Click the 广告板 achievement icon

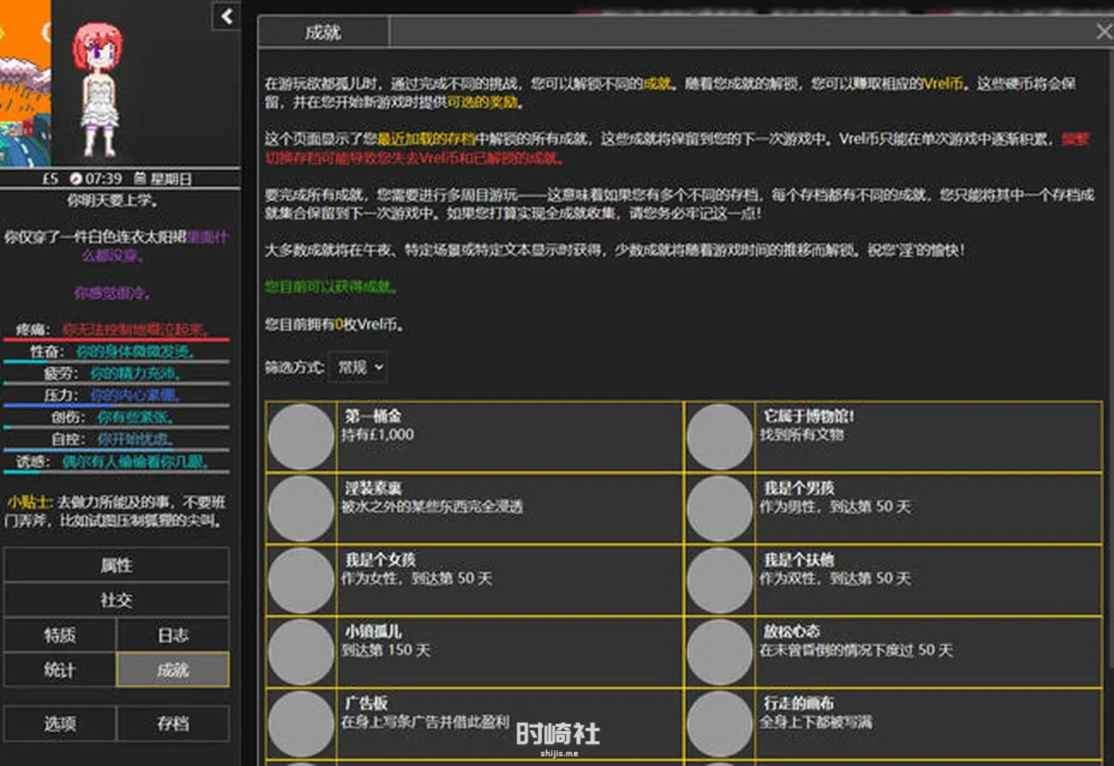(302, 723)
